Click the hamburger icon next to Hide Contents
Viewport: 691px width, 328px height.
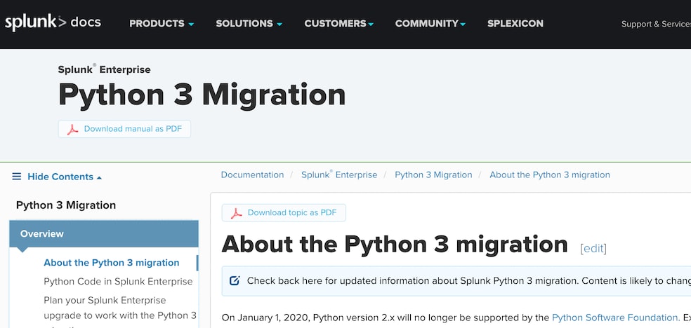(x=17, y=177)
